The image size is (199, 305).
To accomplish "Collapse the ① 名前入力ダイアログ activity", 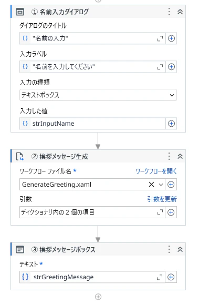I will (x=180, y=12).
